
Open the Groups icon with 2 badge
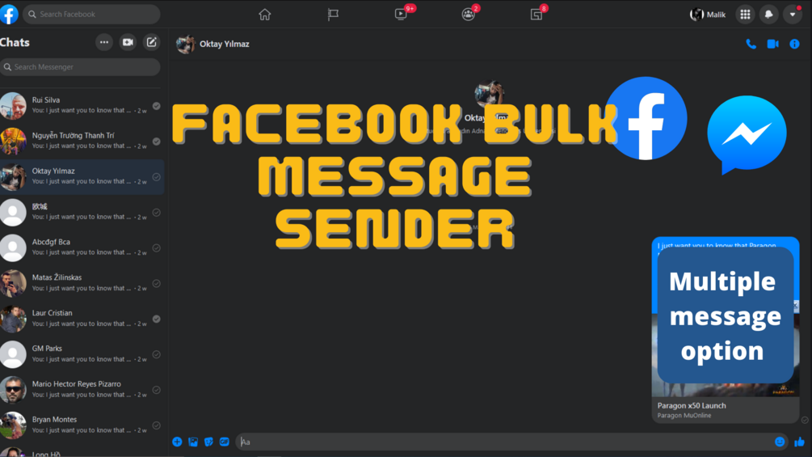pos(469,14)
